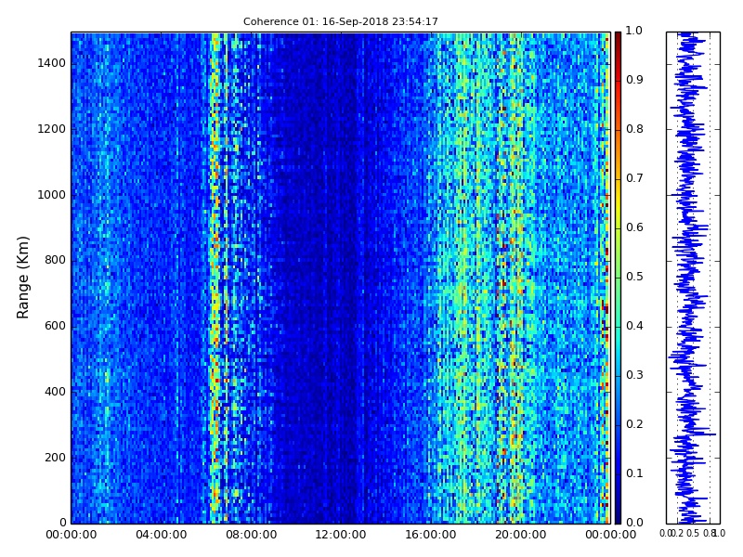Viewport: 743px width, 557px height.
Task: Click the 0.4 colorbar tick label
Action: pos(634,326)
